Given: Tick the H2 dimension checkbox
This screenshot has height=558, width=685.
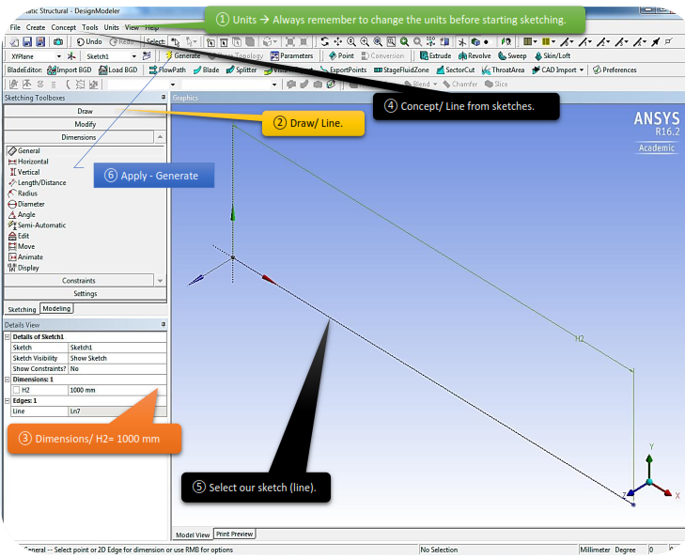Looking at the screenshot, I should point(15,389).
